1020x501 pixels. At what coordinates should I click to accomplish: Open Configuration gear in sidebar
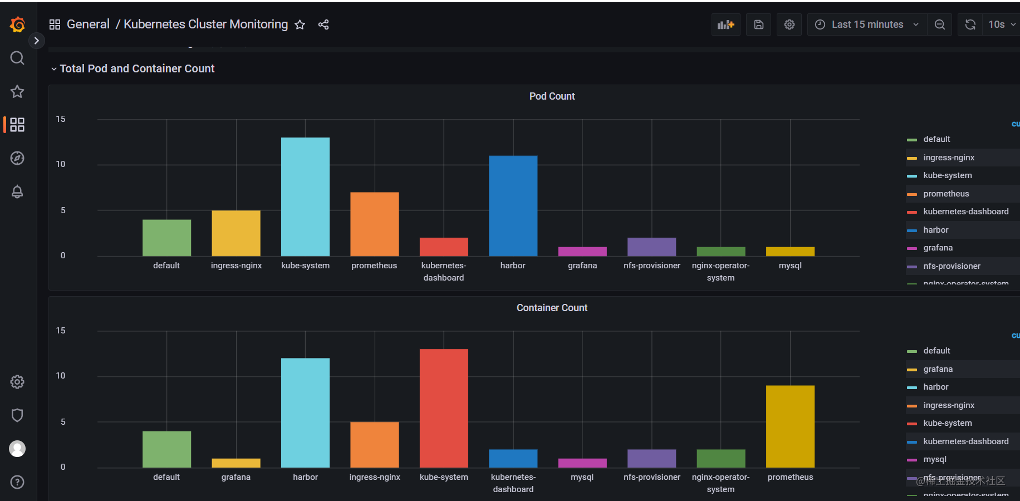(x=17, y=382)
